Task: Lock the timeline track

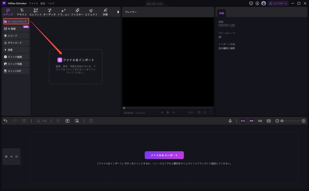Action: pos(6,157)
